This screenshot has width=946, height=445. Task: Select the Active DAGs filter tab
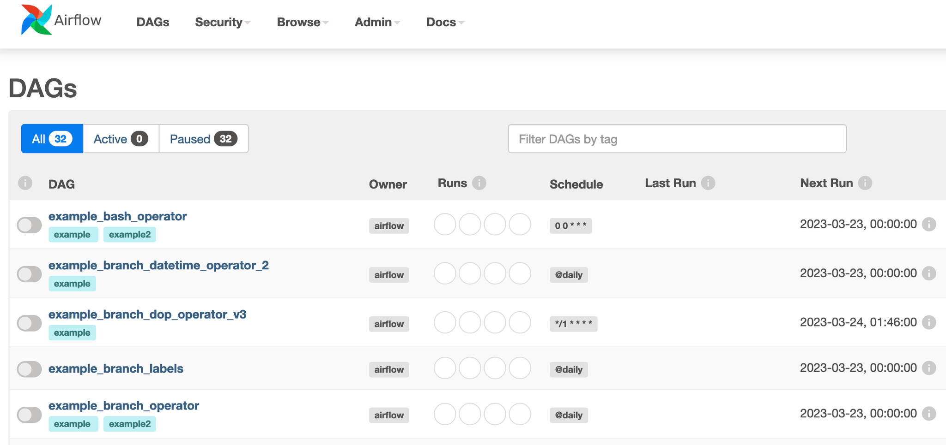[x=121, y=139]
